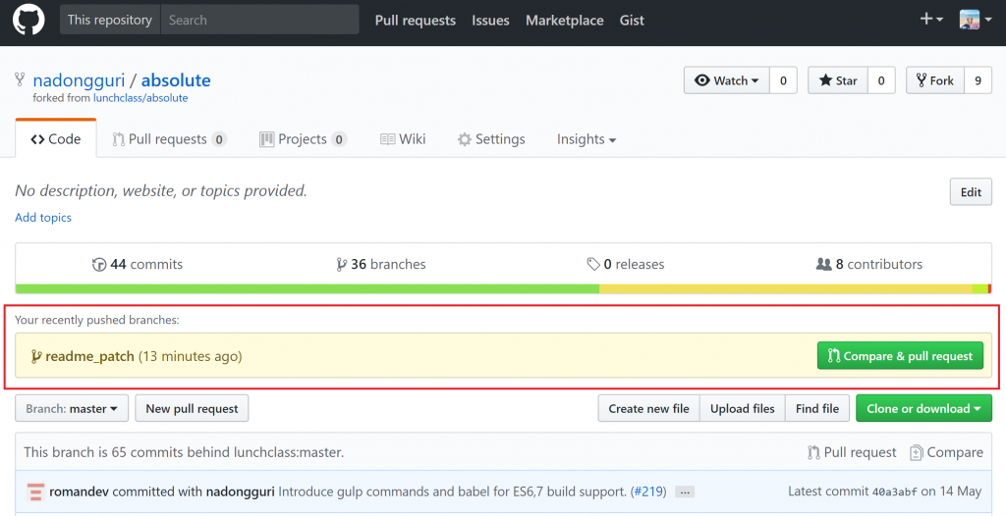Viewport: 1006px width, 516px height.
Task: Expand Clone or download dropdown
Action: point(923,408)
